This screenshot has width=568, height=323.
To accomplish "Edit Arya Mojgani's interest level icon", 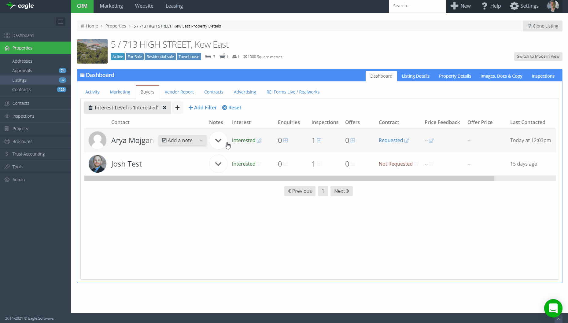I will point(259,141).
